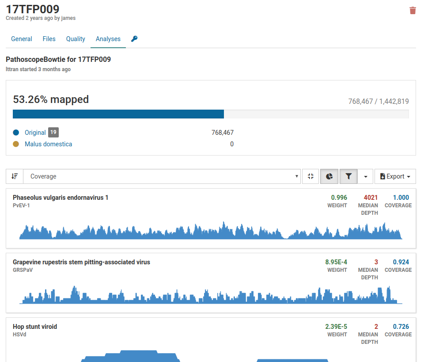Open the Files tab

[x=49, y=39]
